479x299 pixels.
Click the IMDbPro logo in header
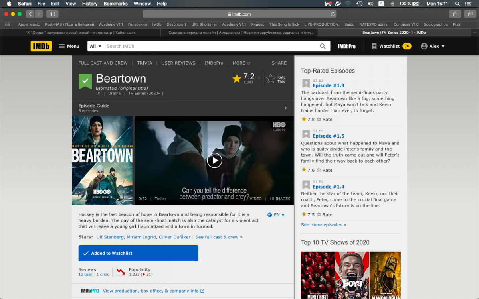346,46
